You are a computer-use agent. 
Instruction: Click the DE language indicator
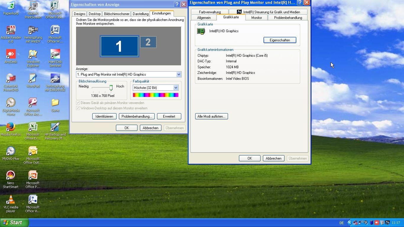342,223
